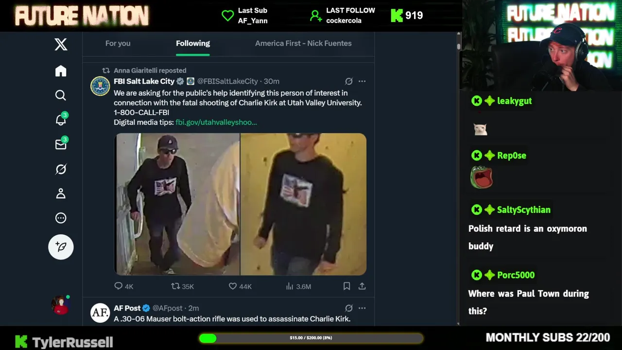
Task: Open Messages envelope icon
Action: pyautogui.click(x=61, y=144)
